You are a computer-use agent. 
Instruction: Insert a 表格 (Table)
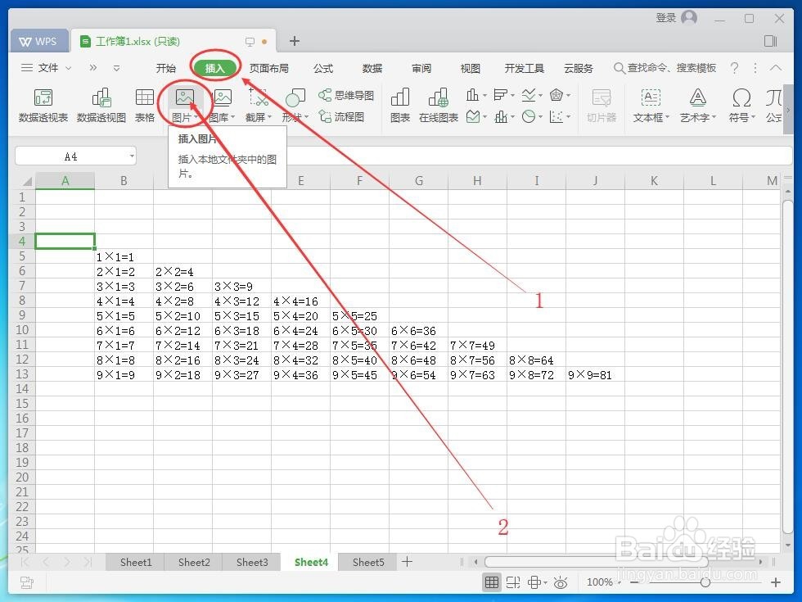144,105
